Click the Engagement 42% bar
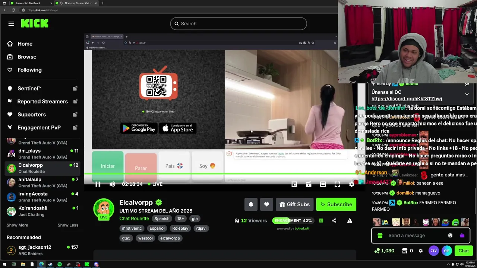Image resolution: width=477 pixels, height=268 pixels. coord(293,221)
